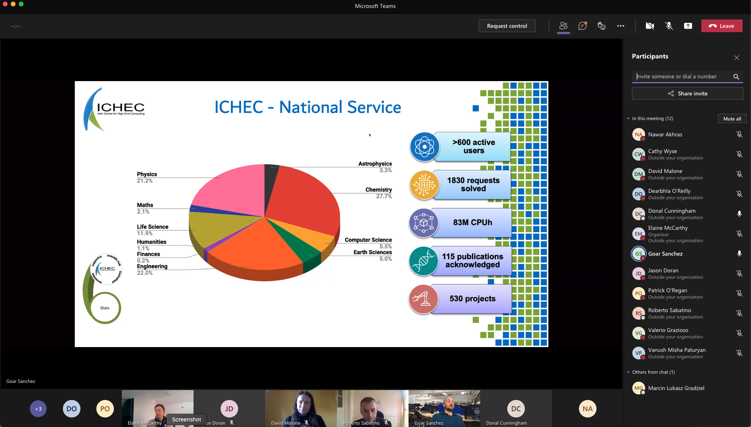Screen dimensions: 751x427
Task: Mute Goar Sanchez's active microphone
Action: point(739,254)
